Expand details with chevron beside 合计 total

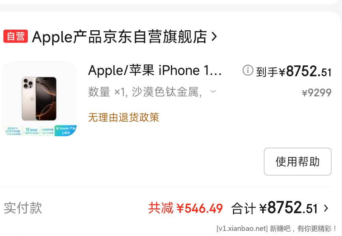click(326, 208)
